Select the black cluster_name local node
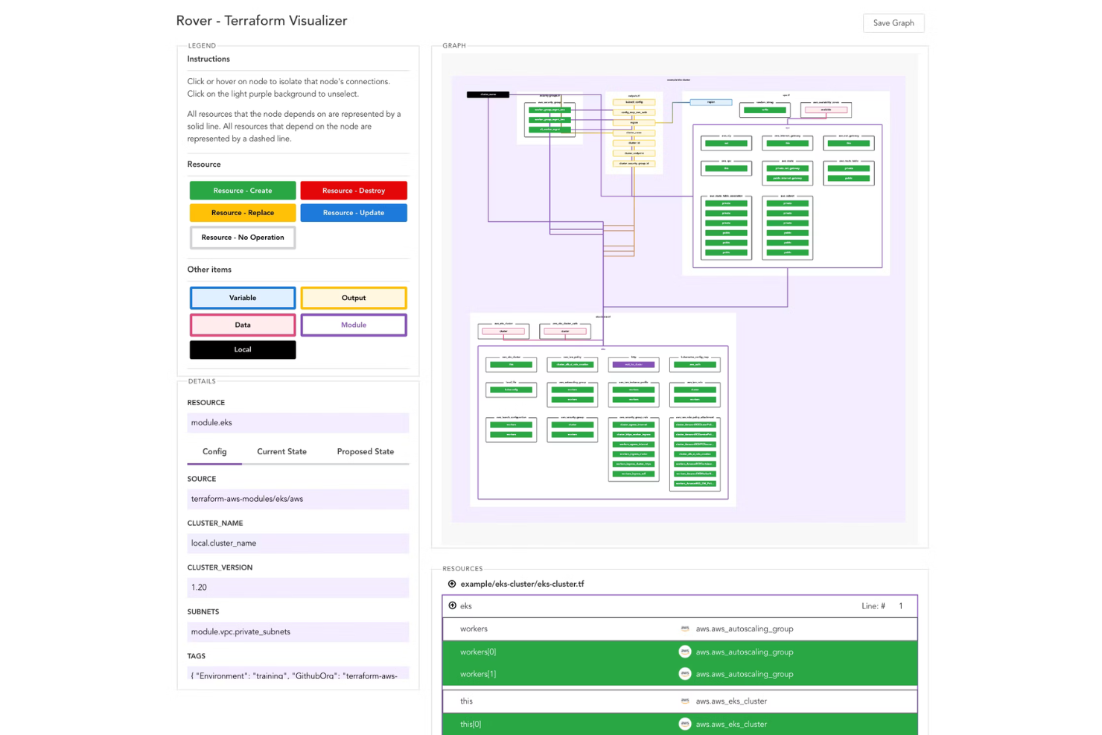This screenshot has height=735, width=1102. pyautogui.click(x=488, y=94)
